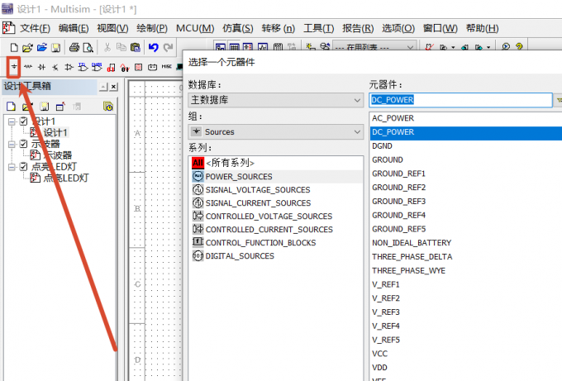Click the blue Undo arrow icon

154,47
